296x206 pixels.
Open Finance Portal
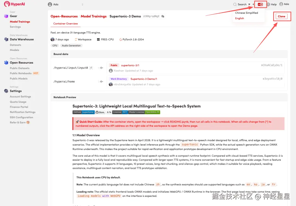pyautogui.click(x=19, y=107)
